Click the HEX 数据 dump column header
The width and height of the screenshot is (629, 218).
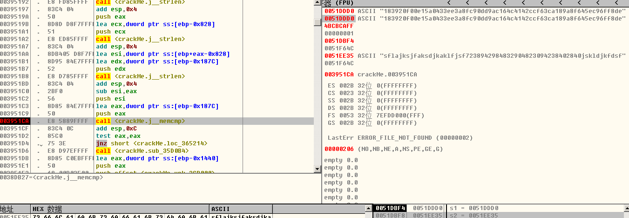(x=120, y=209)
